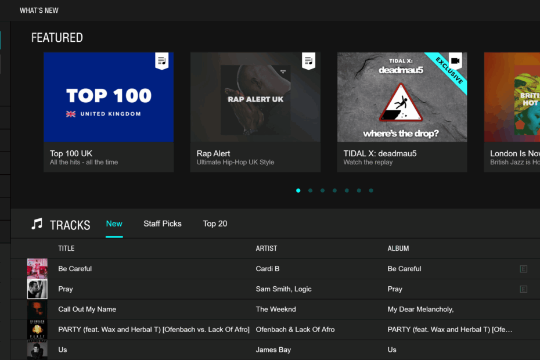Click playlist icon on Rap Alert card
This screenshot has height=360, width=540.
click(x=308, y=61)
